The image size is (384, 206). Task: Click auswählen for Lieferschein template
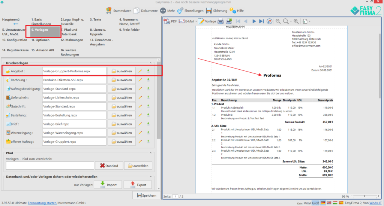122,98
